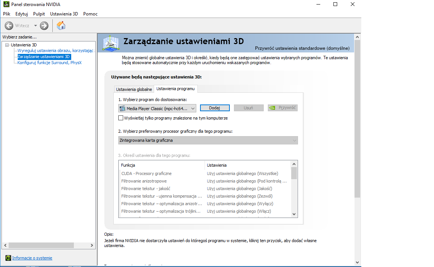Select Filtrowanie tekstur optymalizacja trójlini... row
Viewport: 434px width, 267px height.
click(205, 211)
